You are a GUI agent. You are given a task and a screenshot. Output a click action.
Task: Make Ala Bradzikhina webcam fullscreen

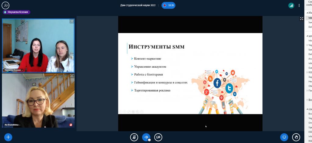[x=72, y=76]
